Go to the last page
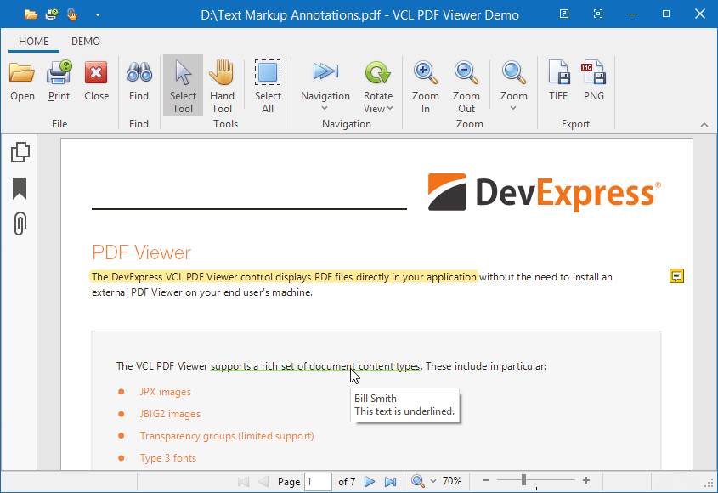 pyautogui.click(x=390, y=482)
